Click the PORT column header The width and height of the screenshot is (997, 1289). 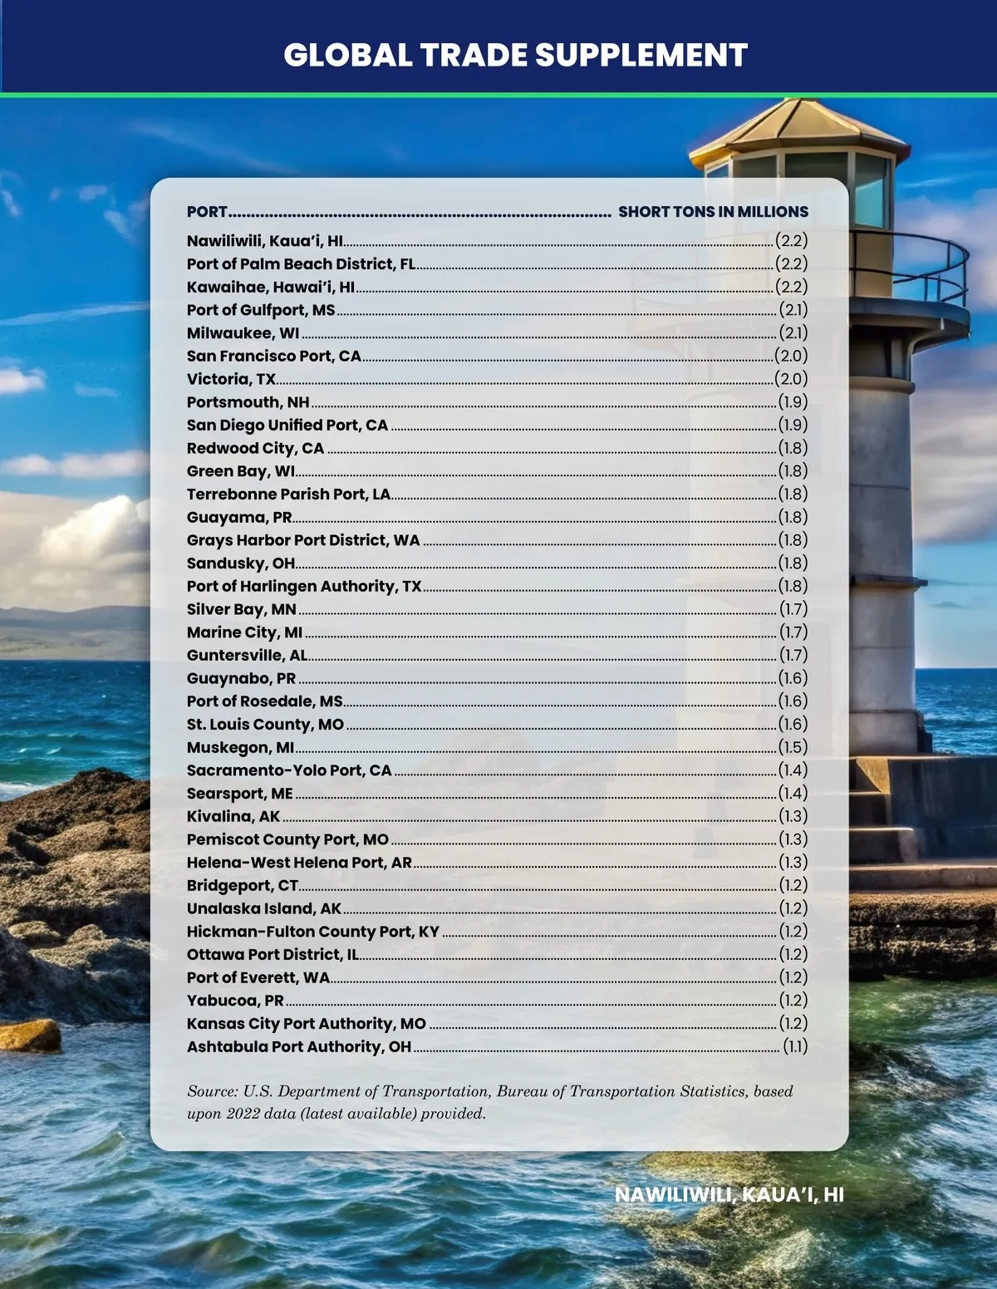click(207, 212)
